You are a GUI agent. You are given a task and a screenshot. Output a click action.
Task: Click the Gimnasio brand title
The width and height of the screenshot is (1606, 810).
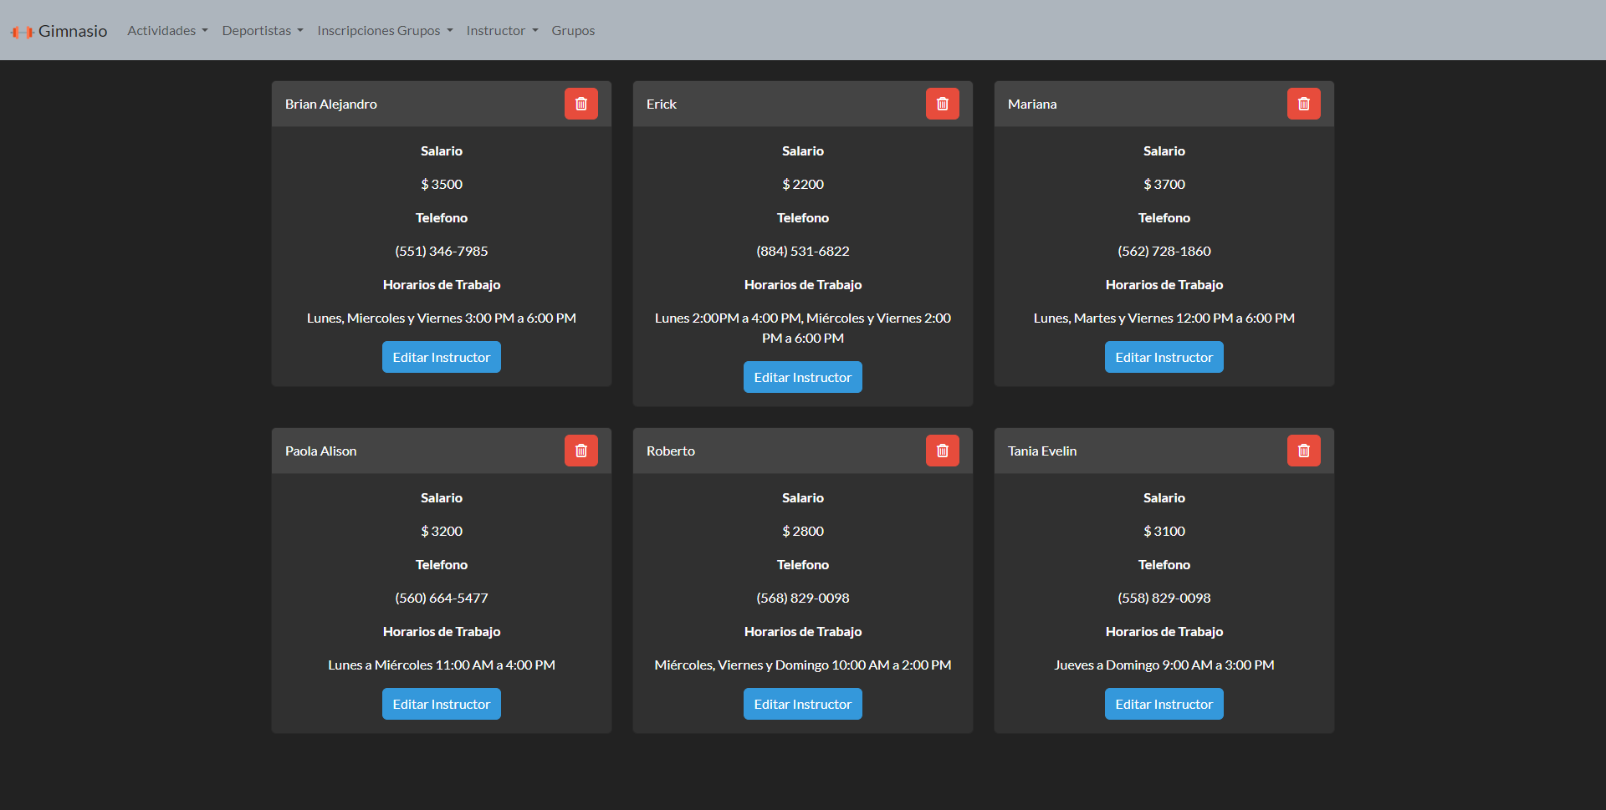click(73, 31)
